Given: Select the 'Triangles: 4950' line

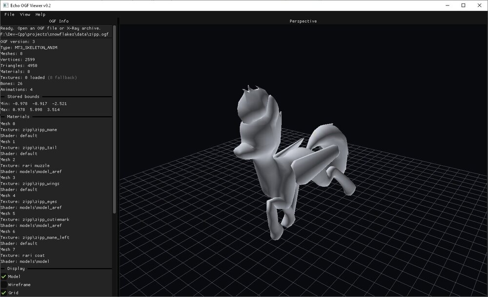Looking at the screenshot, I should click(19, 65).
